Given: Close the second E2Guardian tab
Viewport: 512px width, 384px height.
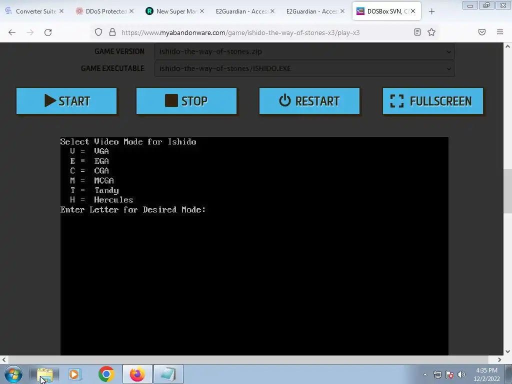Looking at the screenshot, I should (342, 11).
